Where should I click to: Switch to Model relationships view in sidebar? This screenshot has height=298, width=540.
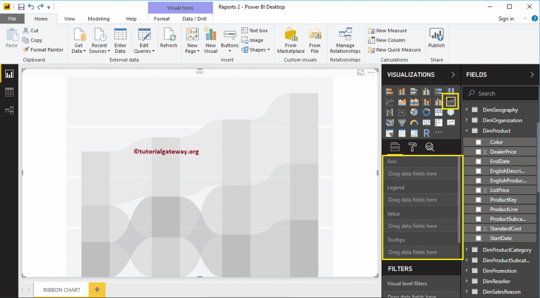tap(9, 110)
